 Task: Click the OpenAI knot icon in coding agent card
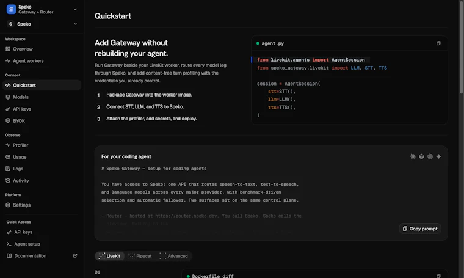coord(430,156)
